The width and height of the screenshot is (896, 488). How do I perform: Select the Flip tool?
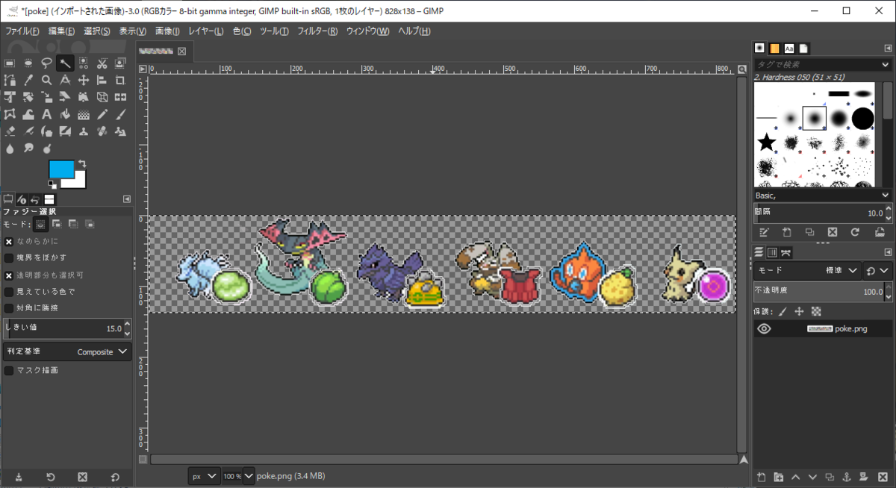coord(120,98)
